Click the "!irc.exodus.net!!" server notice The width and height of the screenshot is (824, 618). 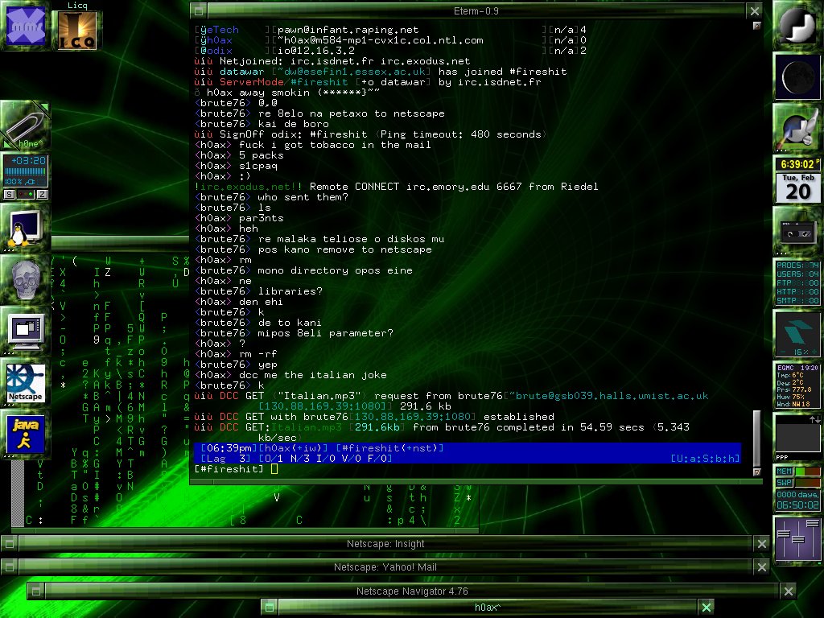248,187
